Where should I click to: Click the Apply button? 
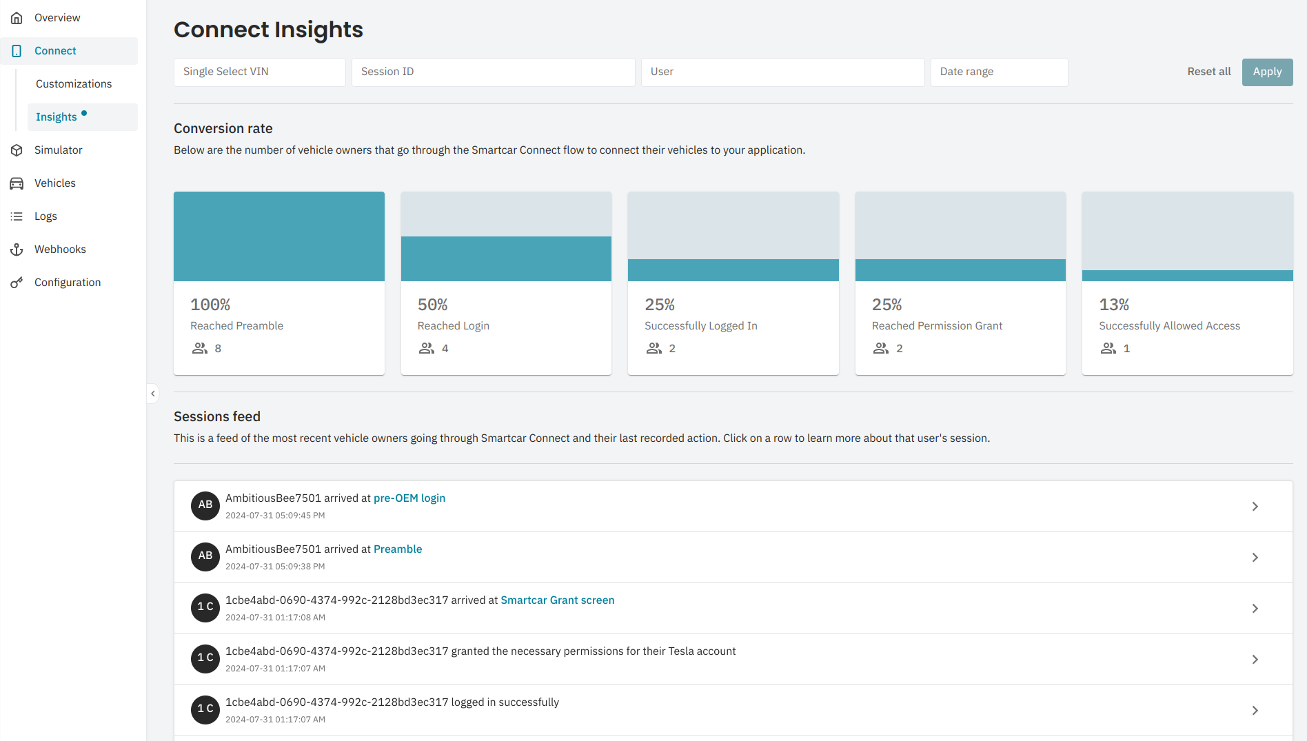(1268, 72)
